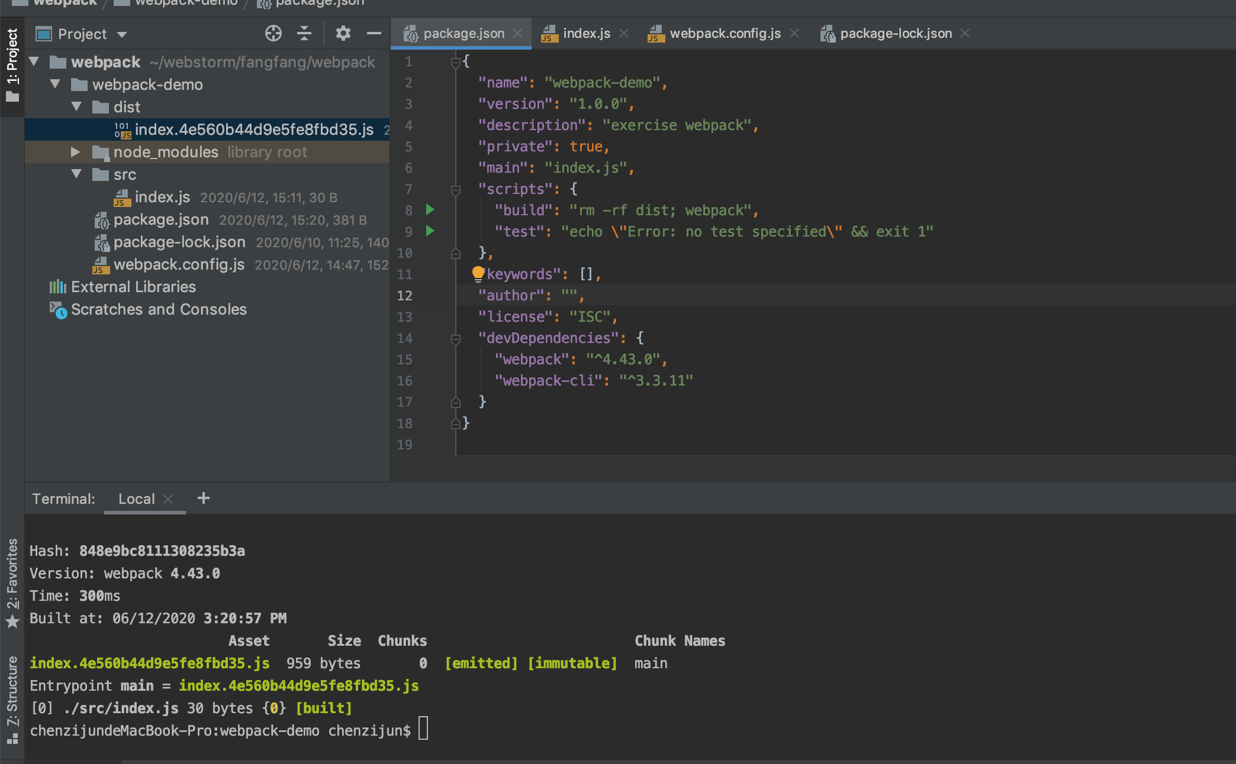This screenshot has height=764, width=1236.
Task: Expand the node_modules folder
Action: (x=76, y=152)
